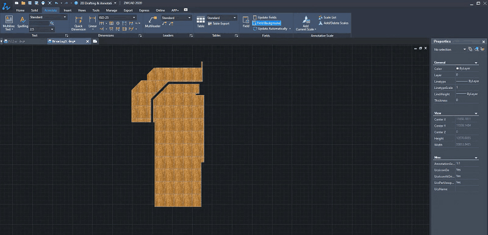Switch to the Insert ribbon tab

(68, 10)
